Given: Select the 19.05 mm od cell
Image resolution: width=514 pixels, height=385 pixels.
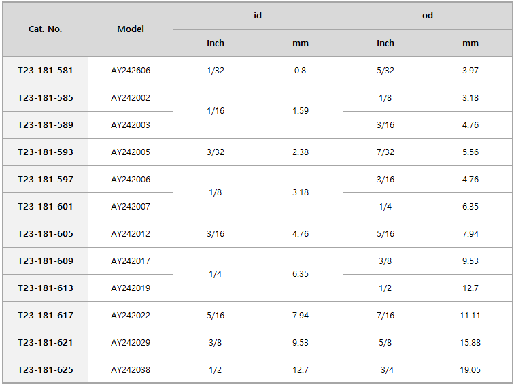Looking at the screenshot, I should 470,370.
